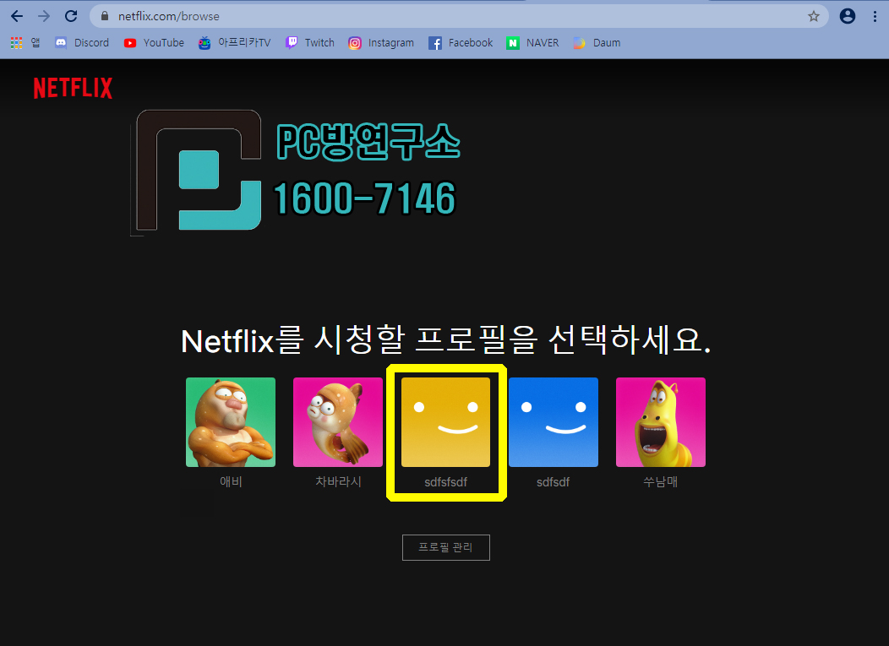Select the blue sdfsdf profile avatar
This screenshot has width=889, height=646.
pos(554,422)
